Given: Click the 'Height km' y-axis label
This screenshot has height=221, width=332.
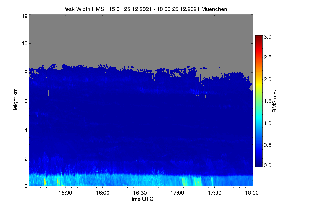Looking at the screenshot, I should click(x=15, y=101).
